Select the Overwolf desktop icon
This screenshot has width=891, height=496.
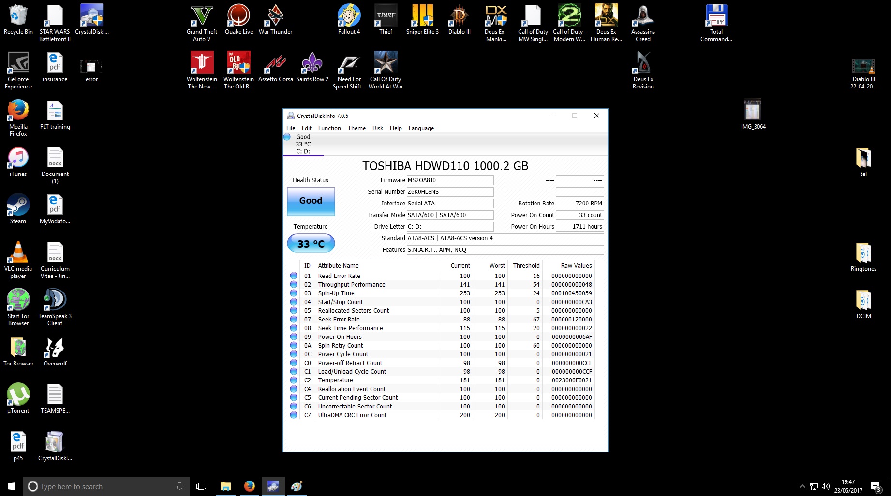click(x=55, y=351)
